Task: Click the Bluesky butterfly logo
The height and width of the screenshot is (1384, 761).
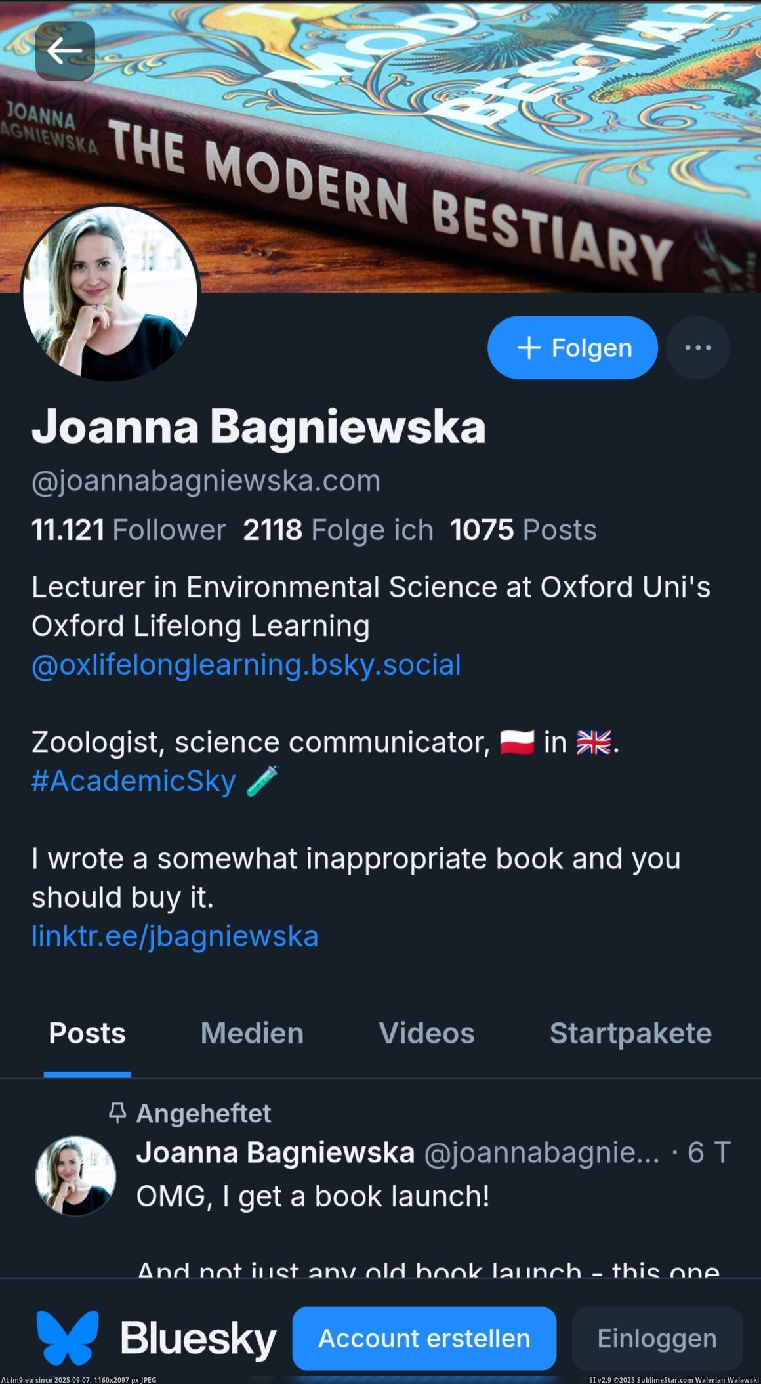Action: point(68,1337)
